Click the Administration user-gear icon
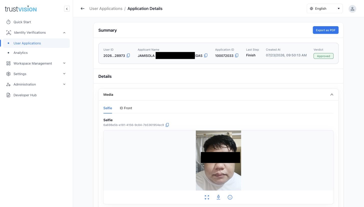The image size is (364, 207). [x=8, y=84]
